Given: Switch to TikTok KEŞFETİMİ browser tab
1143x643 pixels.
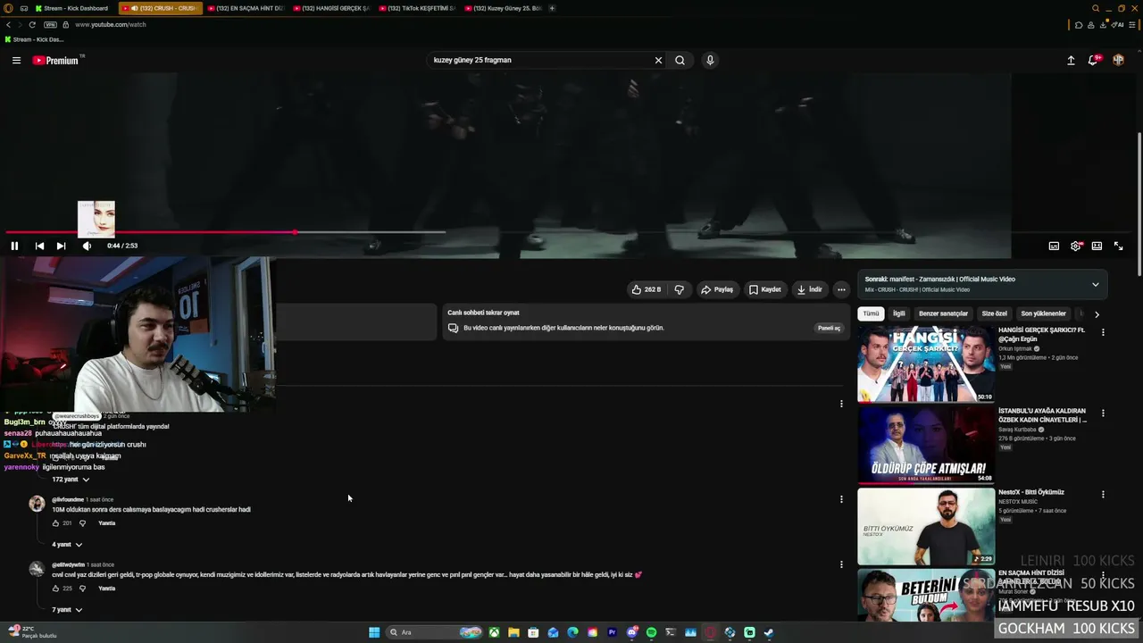Looking at the screenshot, I should (417, 8).
